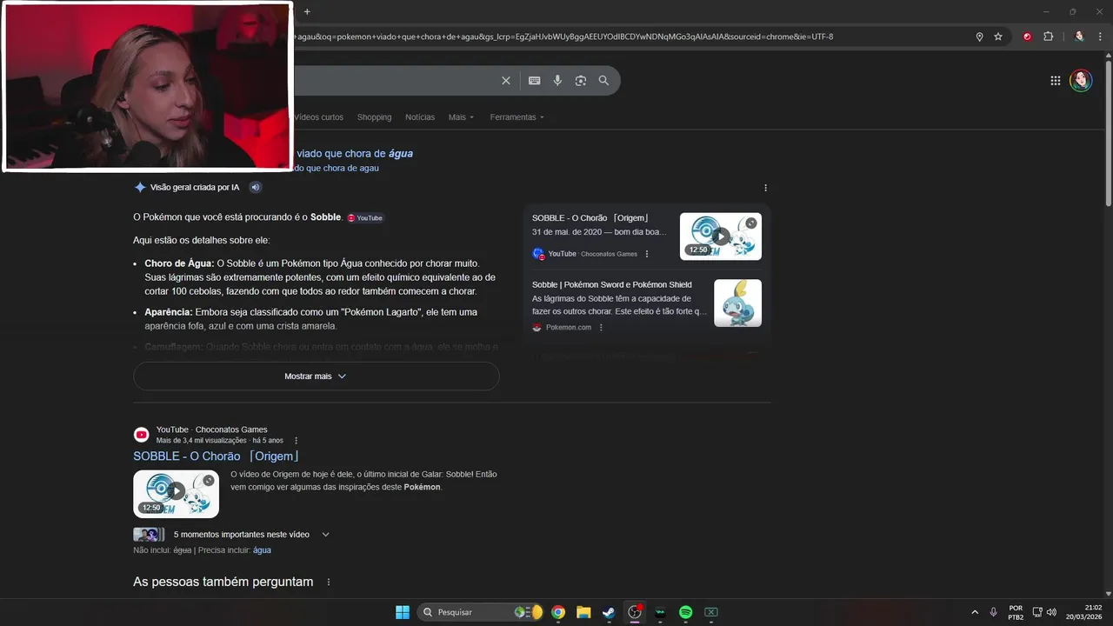The height and width of the screenshot is (626, 1113).
Task: Submit search with the magnifying glass icon
Action: click(x=603, y=80)
